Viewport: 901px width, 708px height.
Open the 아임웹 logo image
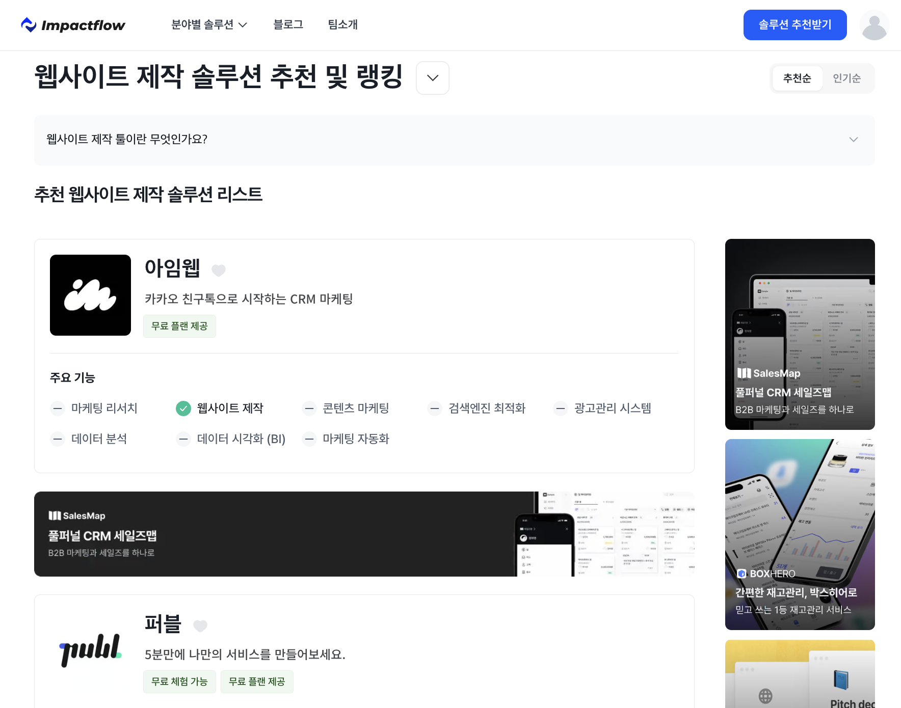coord(90,295)
